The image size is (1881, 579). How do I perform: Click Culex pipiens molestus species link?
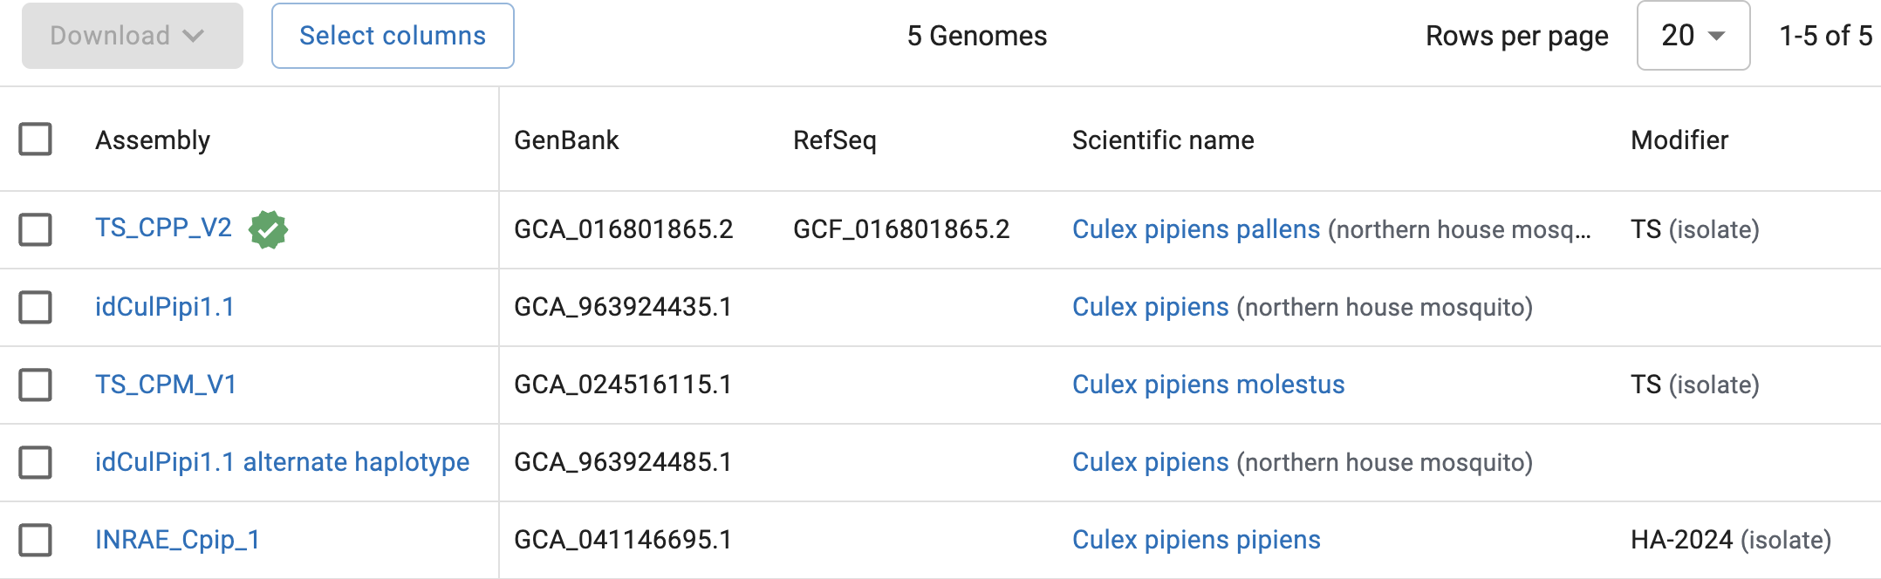[x=1207, y=385]
